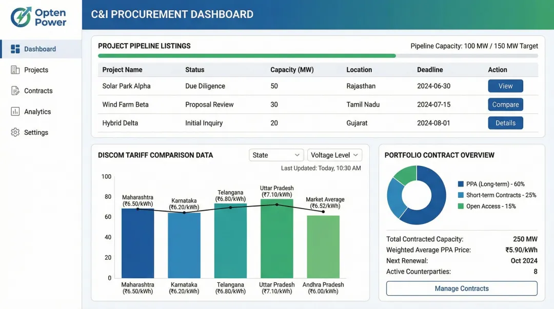View details of Solar Park Alpha

[x=505, y=86]
